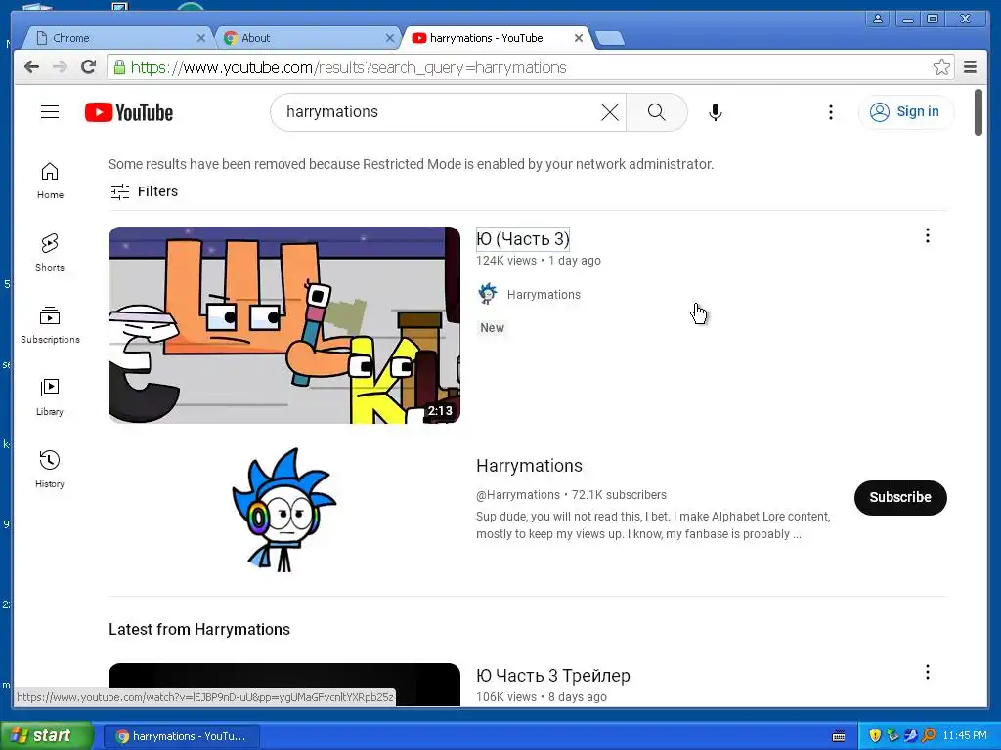Click harrymations taskbar window button
Image resolution: width=1001 pixels, height=750 pixels.
tap(182, 736)
